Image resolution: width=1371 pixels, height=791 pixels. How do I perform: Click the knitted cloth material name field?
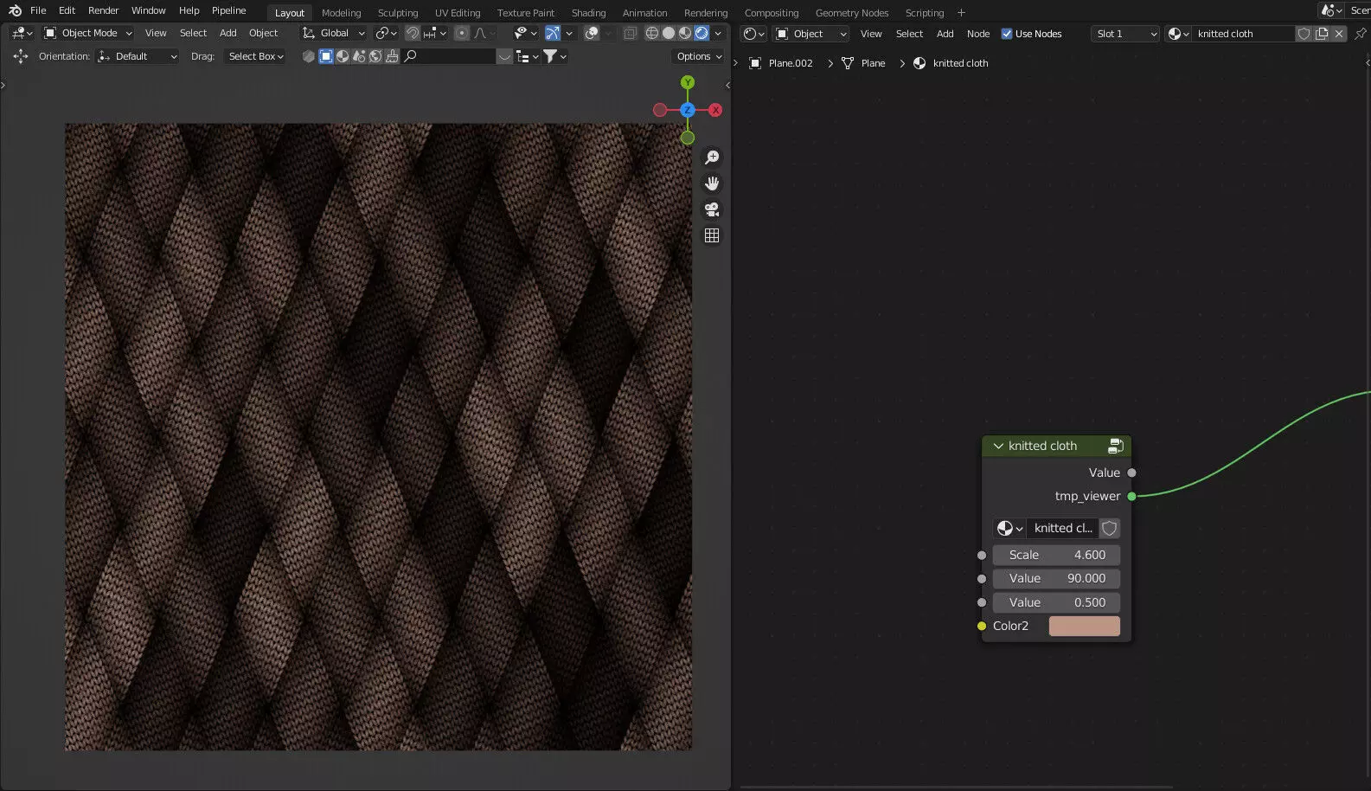coord(1243,34)
